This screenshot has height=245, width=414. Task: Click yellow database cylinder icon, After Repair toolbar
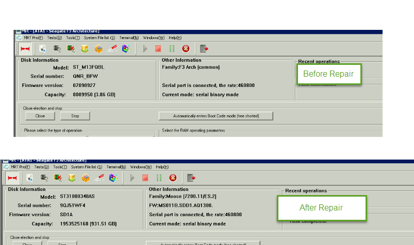pos(72,178)
